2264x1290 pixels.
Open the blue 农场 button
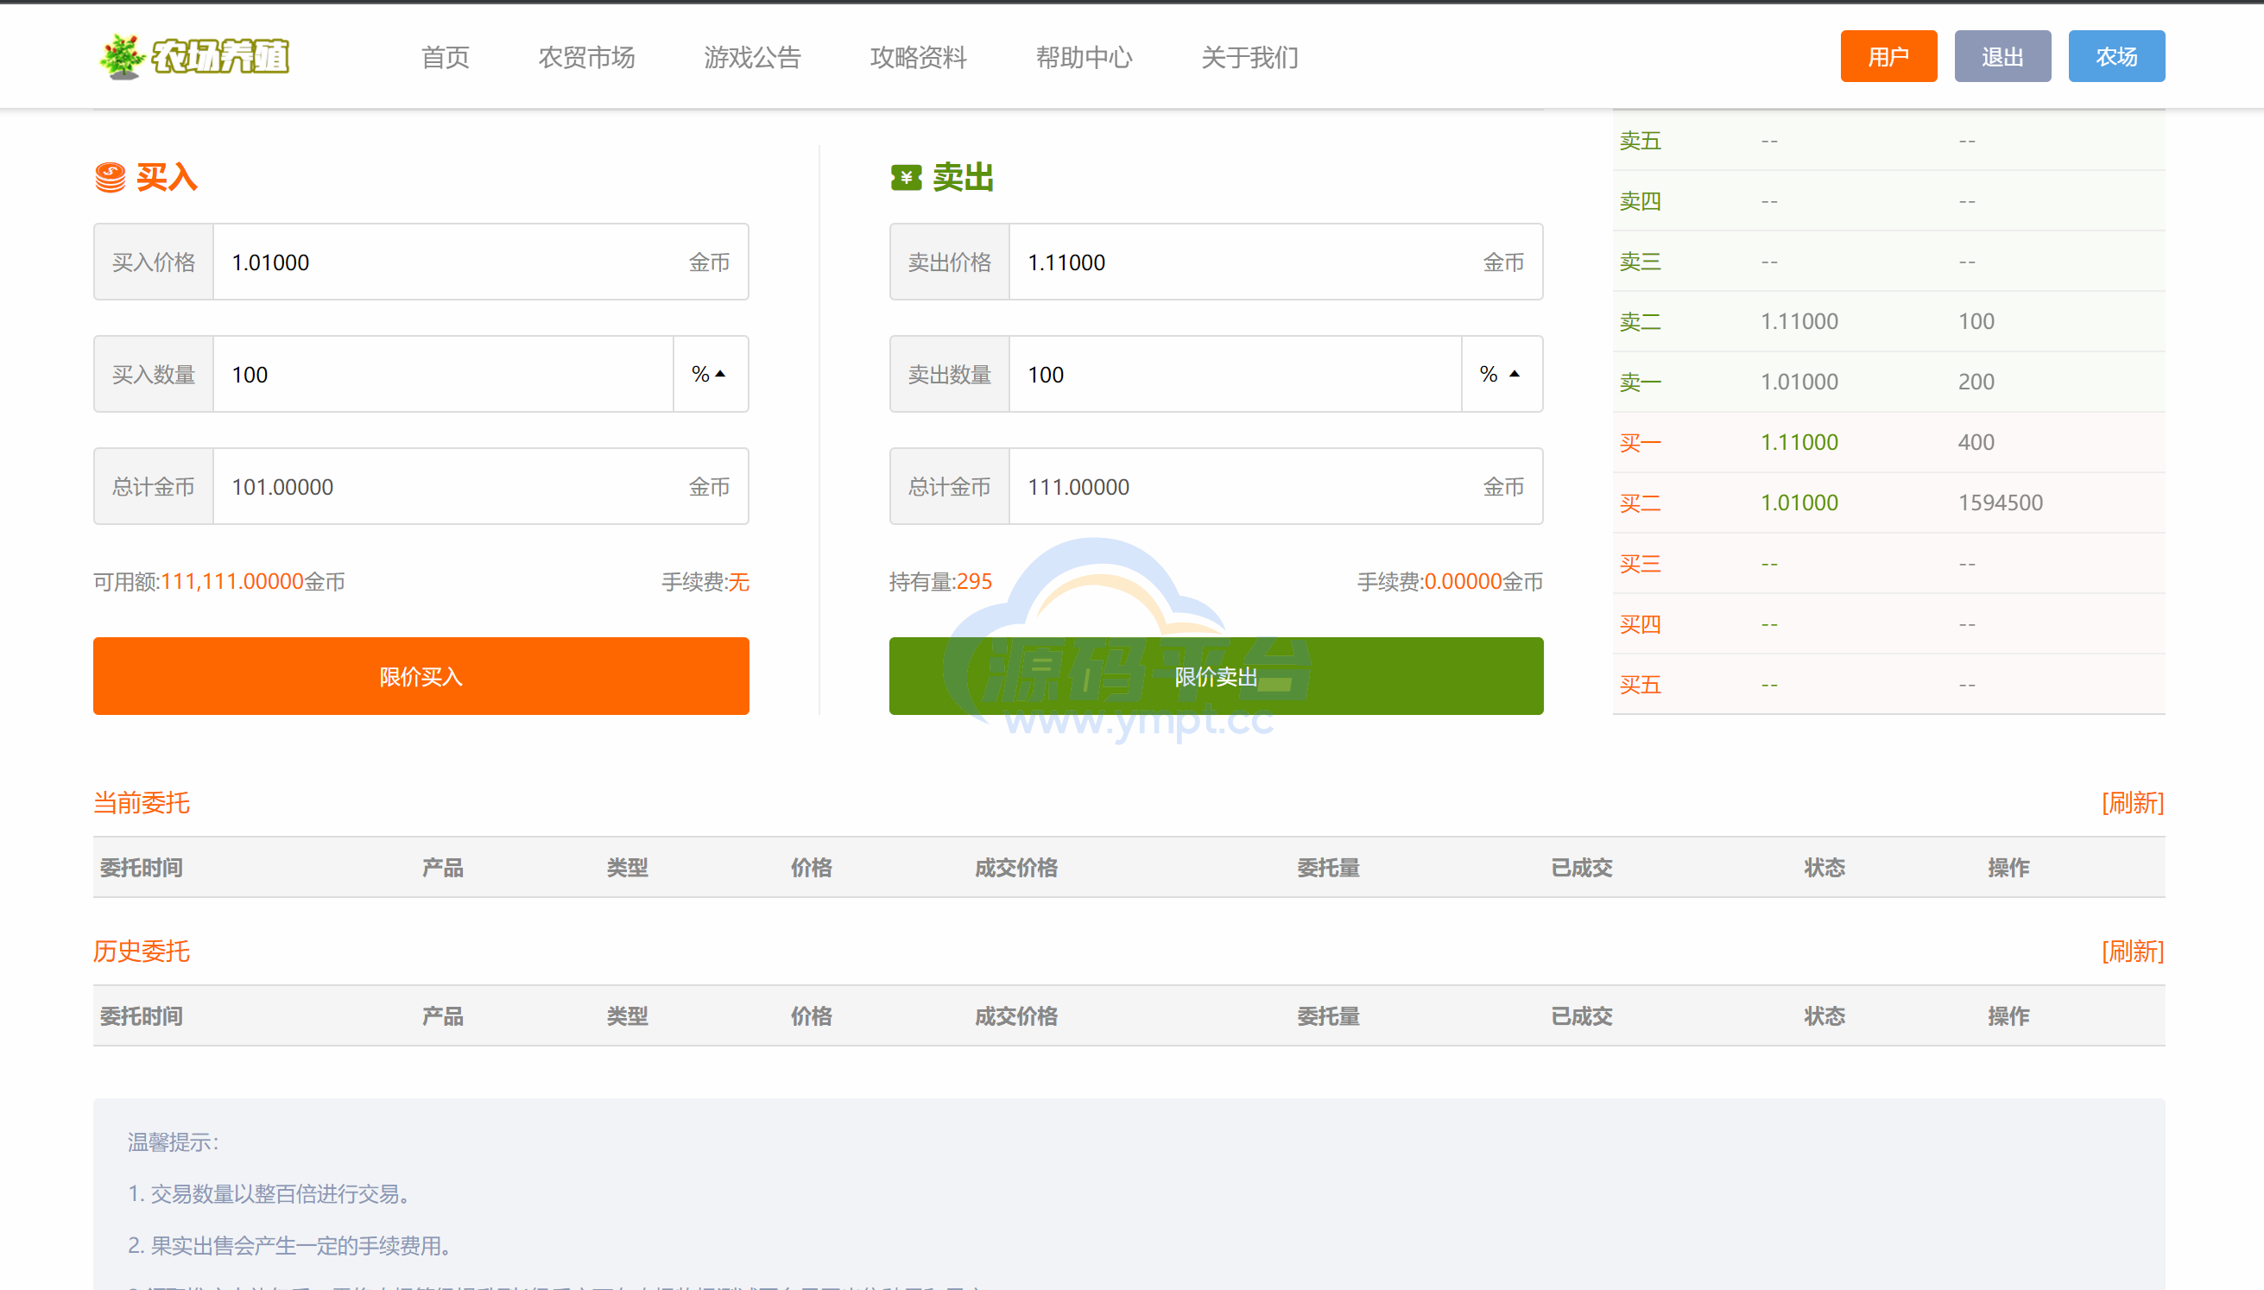coord(2115,57)
